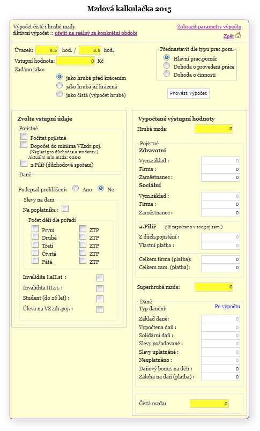Click the Čistá mzda result field
The image size is (260, 431).
pos(209,404)
